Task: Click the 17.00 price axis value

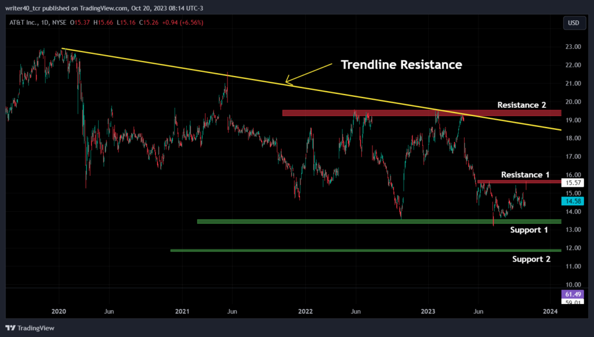Action: pos(573,157)
